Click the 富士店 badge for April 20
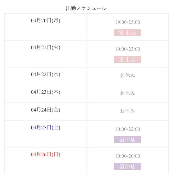Screen dimensions: 173x180 [x=127, y=33]
